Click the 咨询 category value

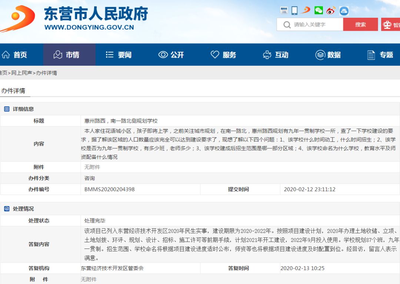[90, 178]
